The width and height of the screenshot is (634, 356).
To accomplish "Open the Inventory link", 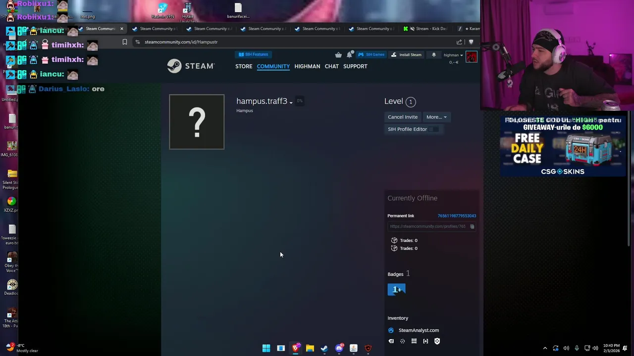I will pos(398,318).
